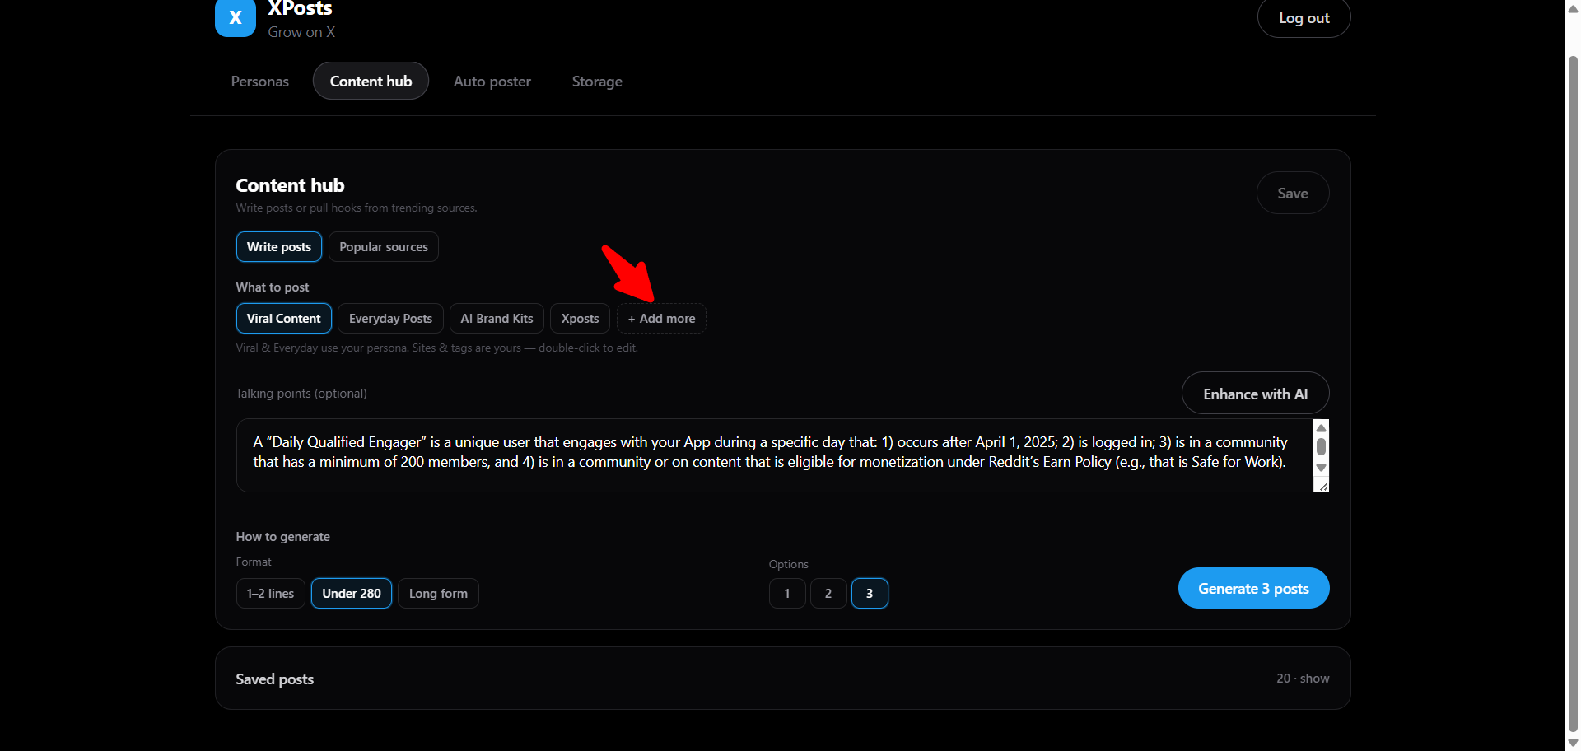Choose the Everyday Posts option

coord(390,319)
